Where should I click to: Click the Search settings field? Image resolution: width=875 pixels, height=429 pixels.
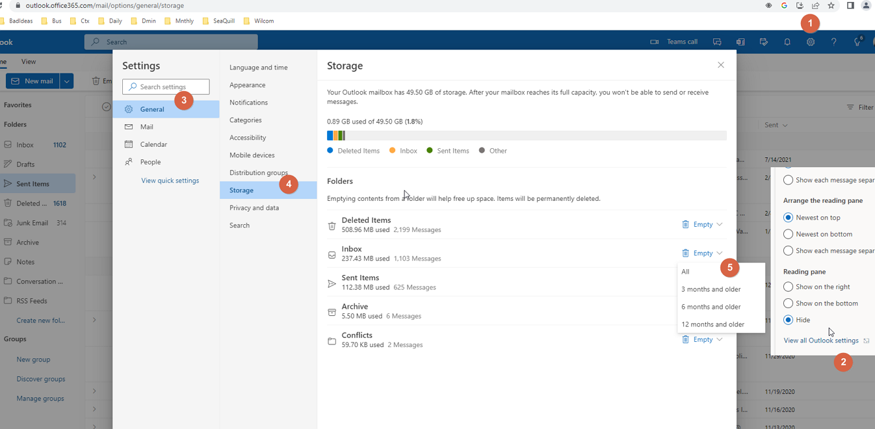166,86
